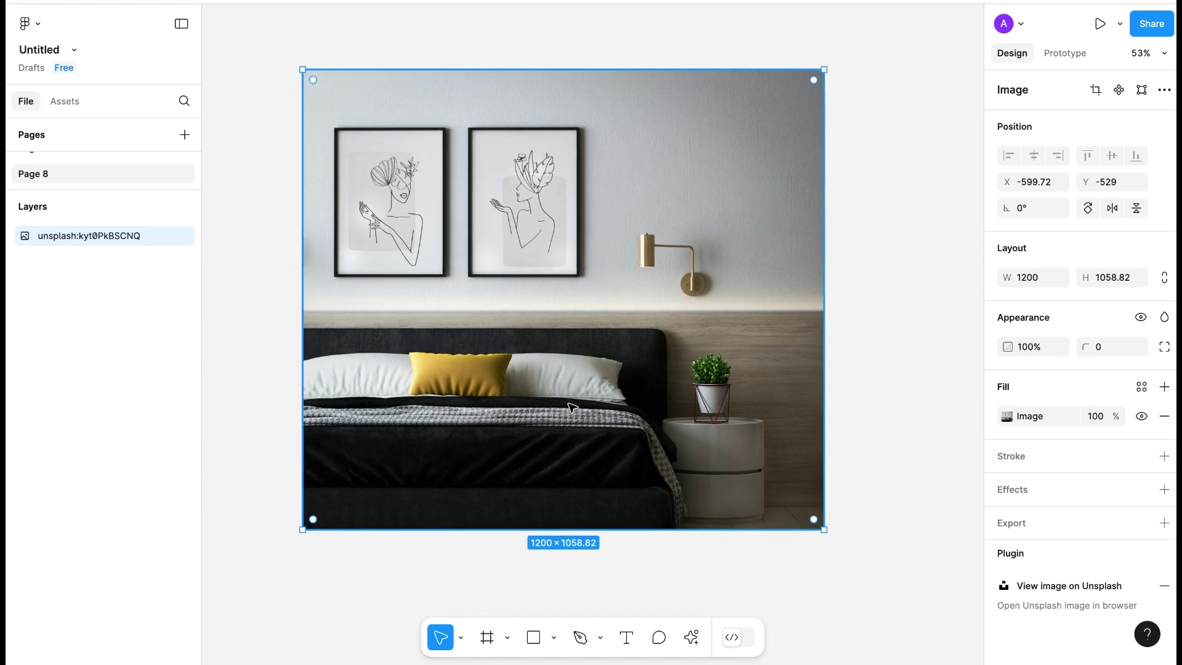The width and height of the screenshot is (1182, 665).
Task: Align selection to the top
Action: click(x=1087, y=156)
